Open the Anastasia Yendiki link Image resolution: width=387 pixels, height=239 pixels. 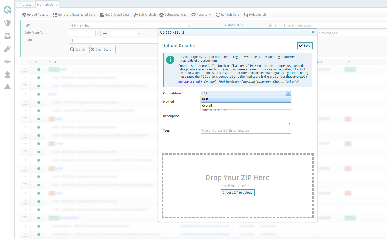(191, 82)
